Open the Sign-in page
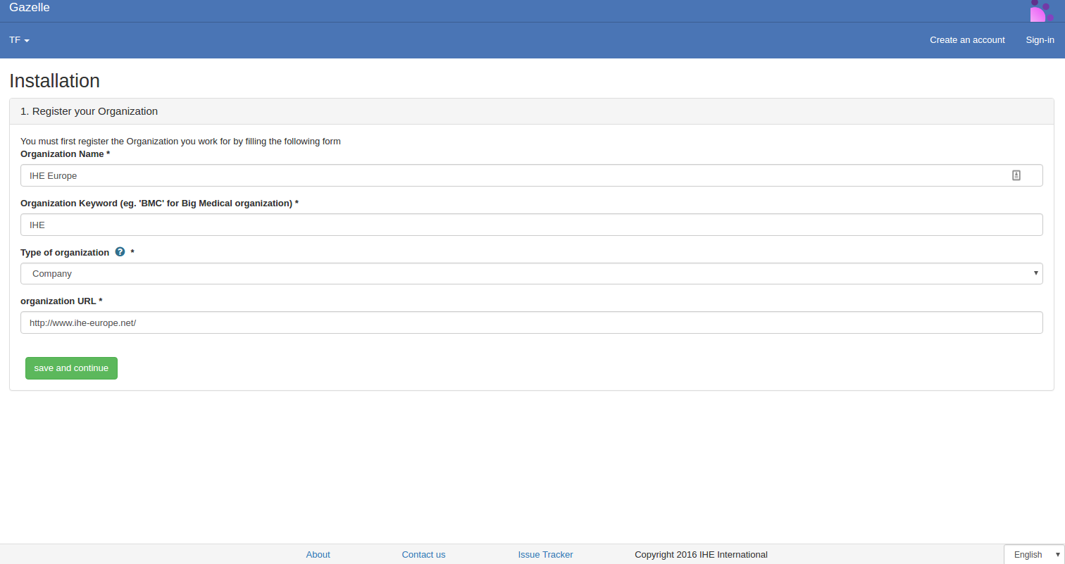The image size is (1065, 564). 1040,40
